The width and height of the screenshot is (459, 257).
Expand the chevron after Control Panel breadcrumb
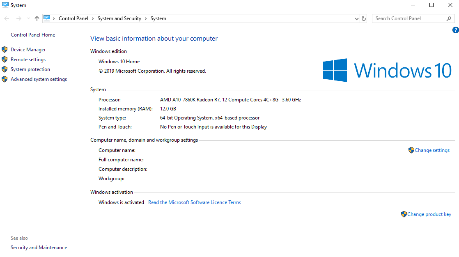(93, 18)
